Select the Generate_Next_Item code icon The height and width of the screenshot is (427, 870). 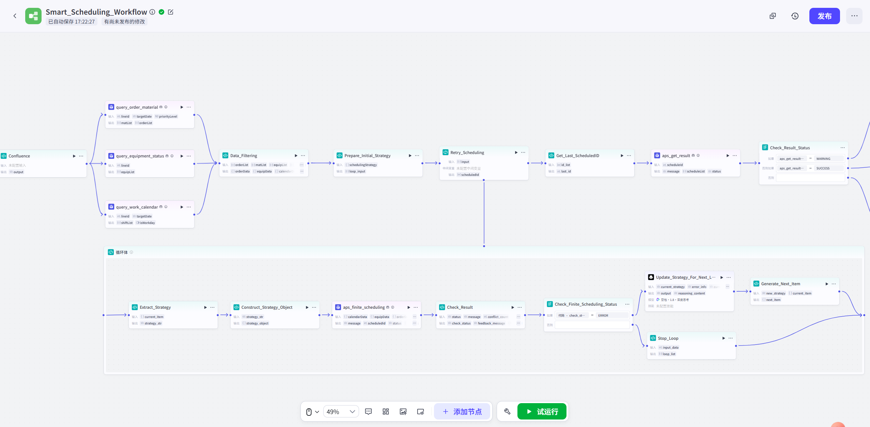click(x=756, y=284)
